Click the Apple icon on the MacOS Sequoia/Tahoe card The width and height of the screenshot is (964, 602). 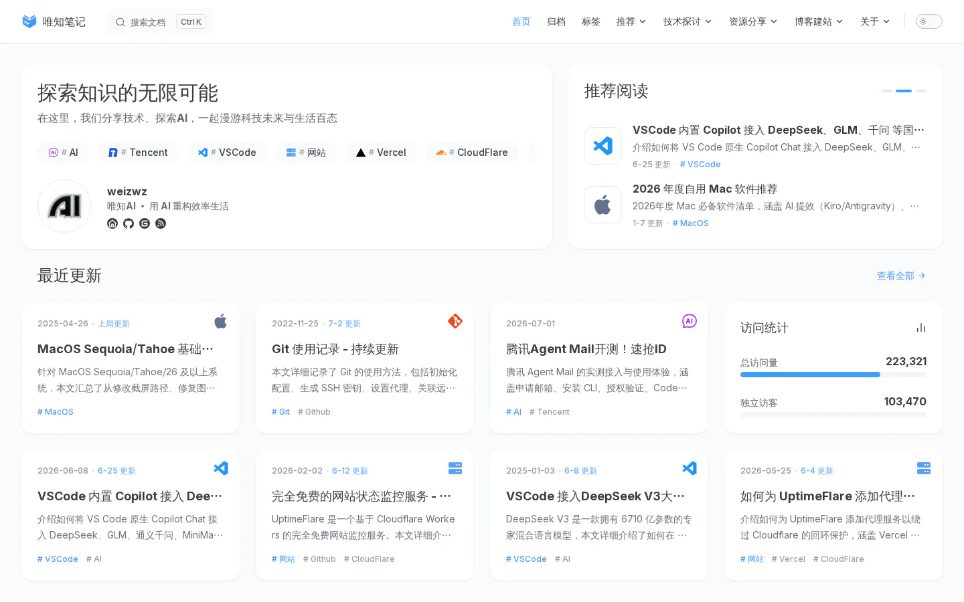point(221,322)
